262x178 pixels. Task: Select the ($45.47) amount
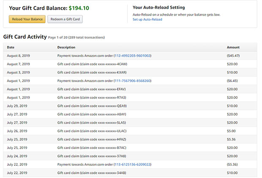pos(233,56)
